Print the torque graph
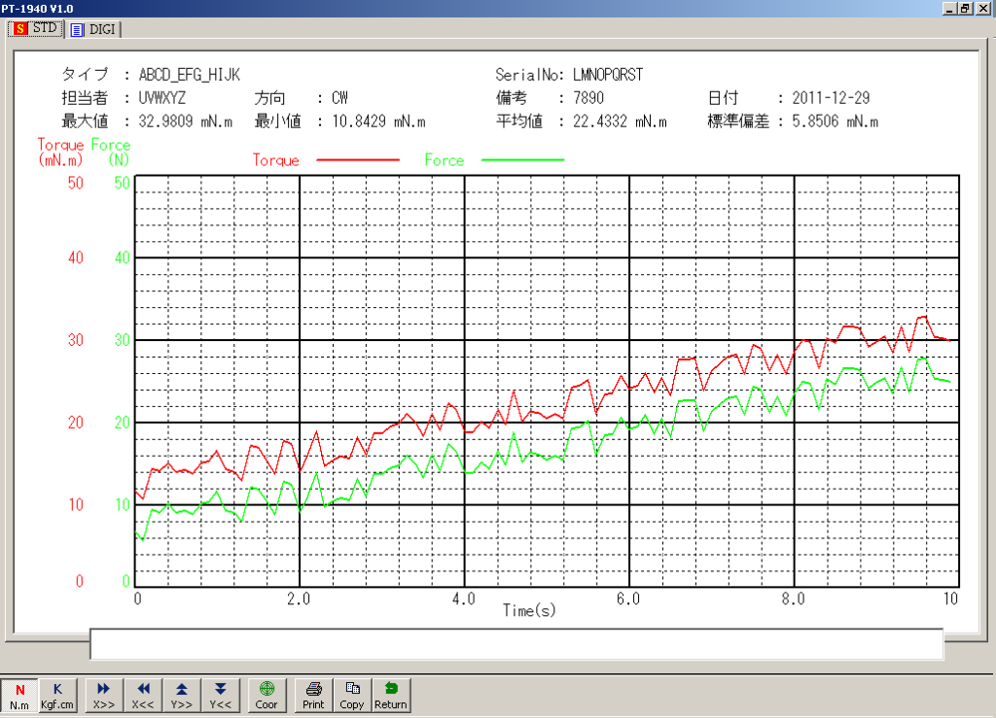 pos(313,694)
